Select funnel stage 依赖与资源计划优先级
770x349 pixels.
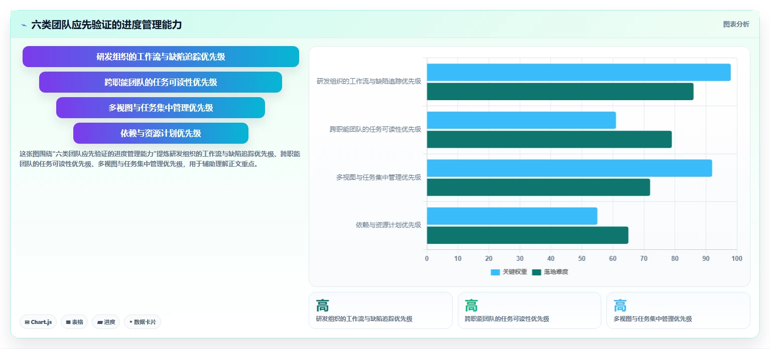(x=161, y=133)
